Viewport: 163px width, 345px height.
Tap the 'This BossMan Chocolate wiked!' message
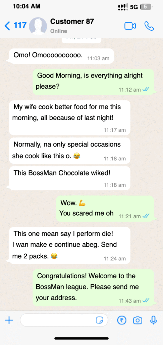point(69,178)
